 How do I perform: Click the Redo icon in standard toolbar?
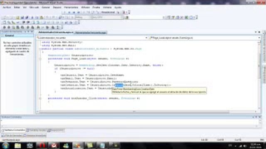coord(54,17)
